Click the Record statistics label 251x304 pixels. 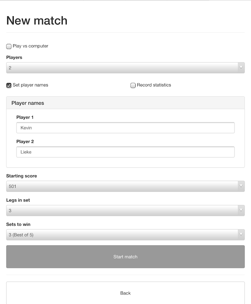click(154, 85)
